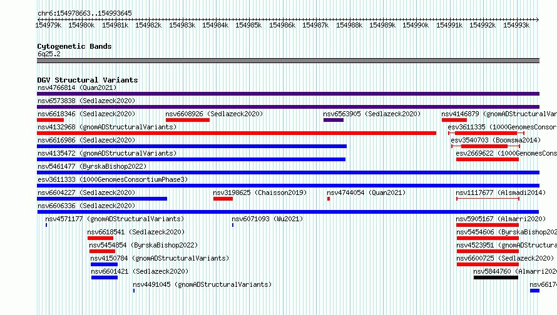Click nsv6601421 (Sedlazeck2020) label

[x=140, y=271]
